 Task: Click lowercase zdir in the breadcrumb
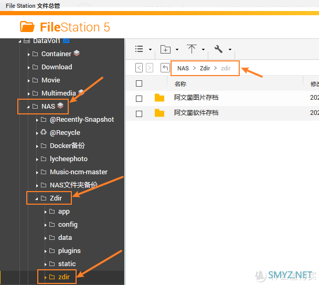click(226, 68)
